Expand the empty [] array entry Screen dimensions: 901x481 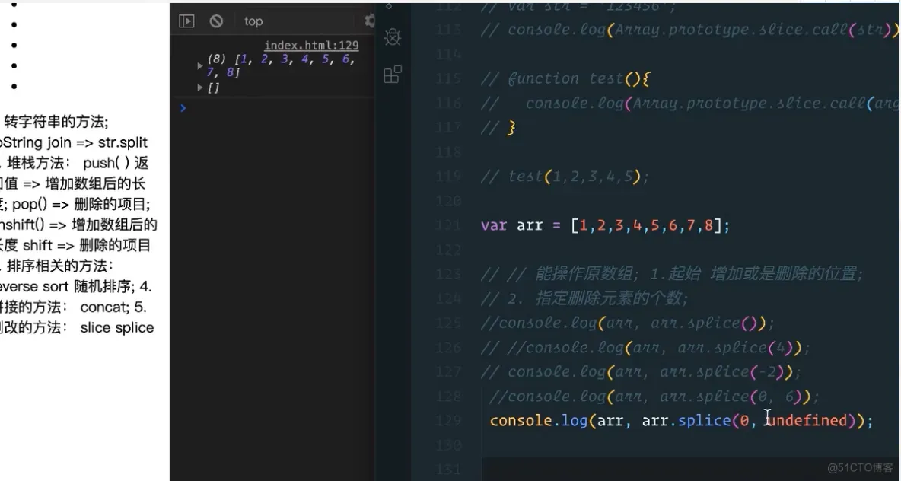click(200, 88)
